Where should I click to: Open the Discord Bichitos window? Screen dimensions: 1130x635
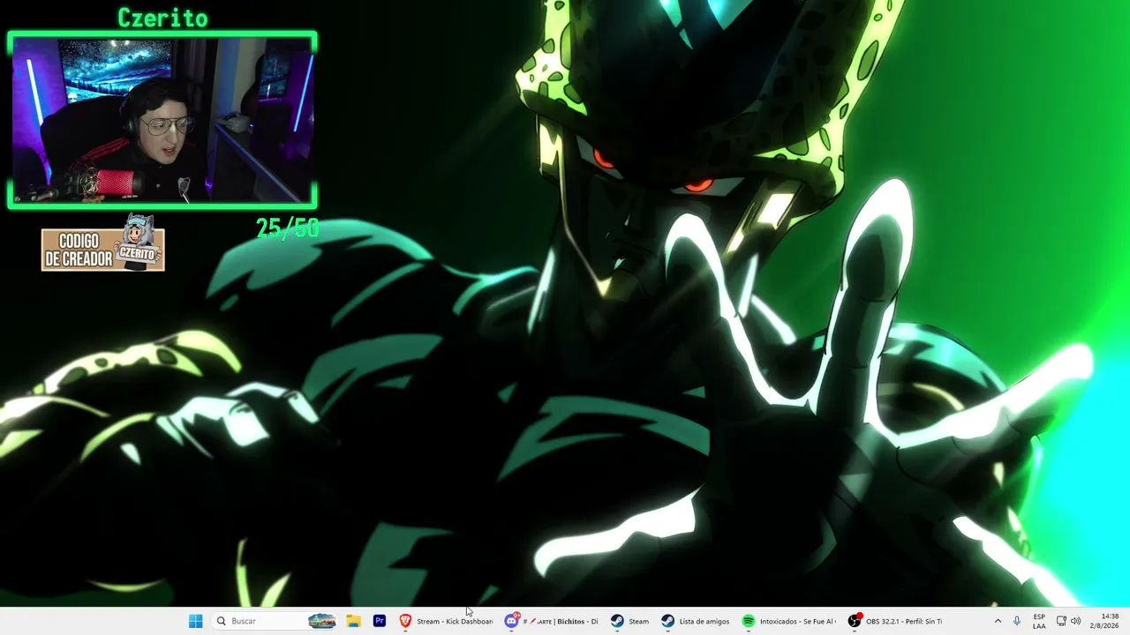click(x=551, y=621)
